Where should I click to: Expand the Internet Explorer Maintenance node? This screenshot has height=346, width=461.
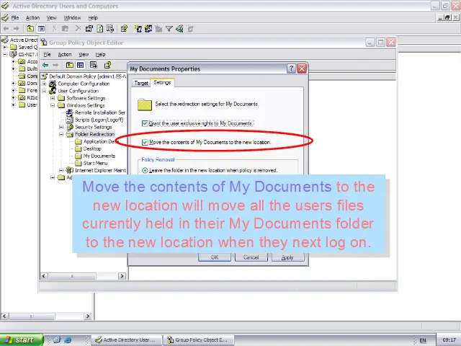(61, 170)
